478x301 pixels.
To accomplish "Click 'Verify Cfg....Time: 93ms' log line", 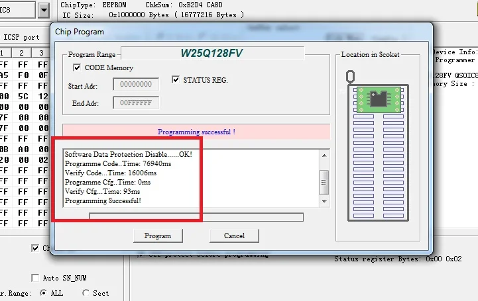I will click(102, 191).
